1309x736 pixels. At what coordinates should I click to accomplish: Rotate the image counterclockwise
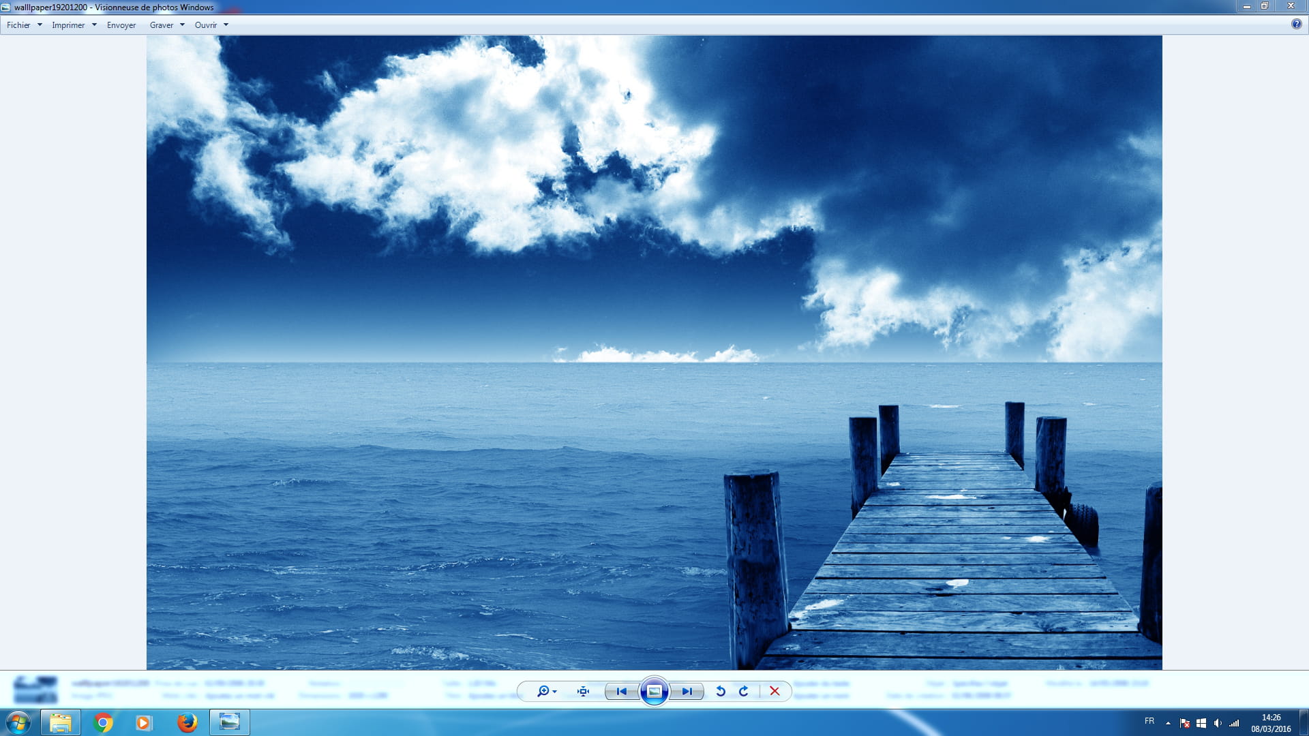pos(721,691)
